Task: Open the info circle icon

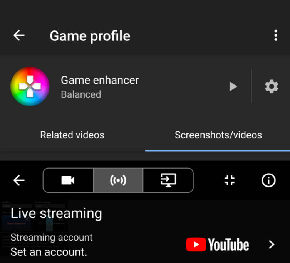Action: pyautogui.click(x=268, y=180)
